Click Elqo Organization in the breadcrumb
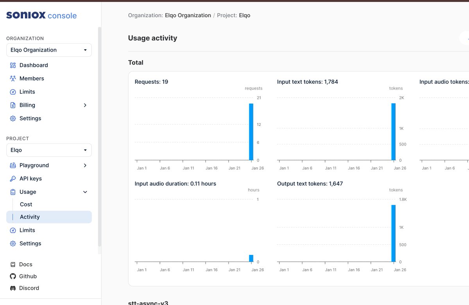This screenshot has height=305, width=469. click(188, 16)
